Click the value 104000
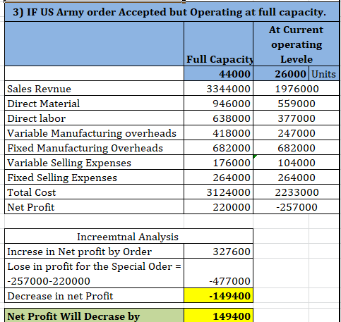Screen dimensions: 341x322 pos(297,162)
